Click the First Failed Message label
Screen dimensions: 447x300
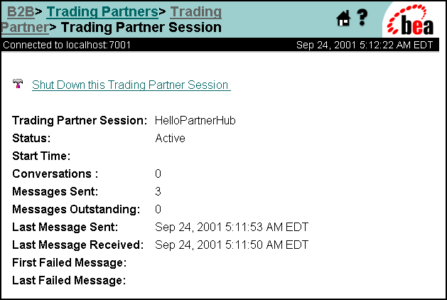pyautogui.click(x=69, y=262)
